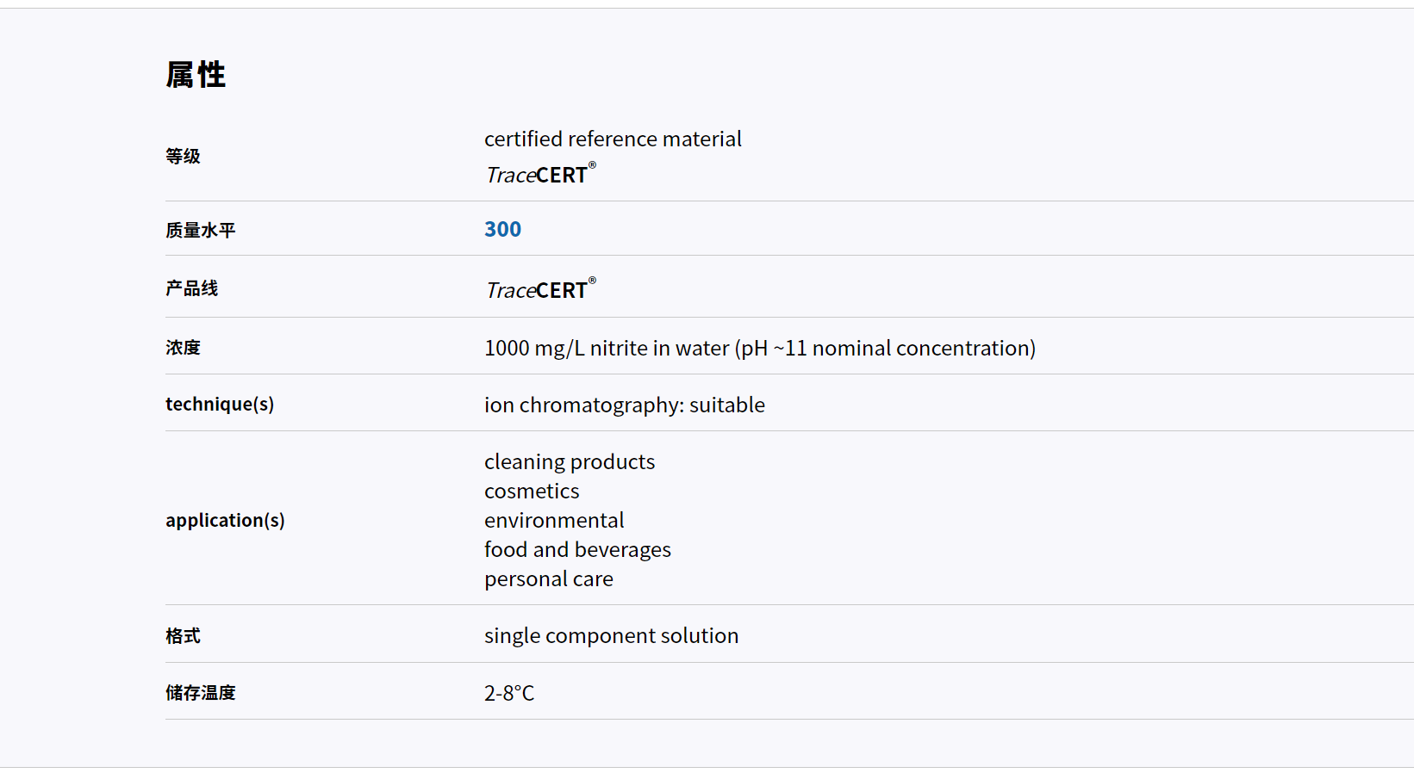Click the 质量水平 row label
Screen dimensions: 1414x773
click(x=201, y=230)
